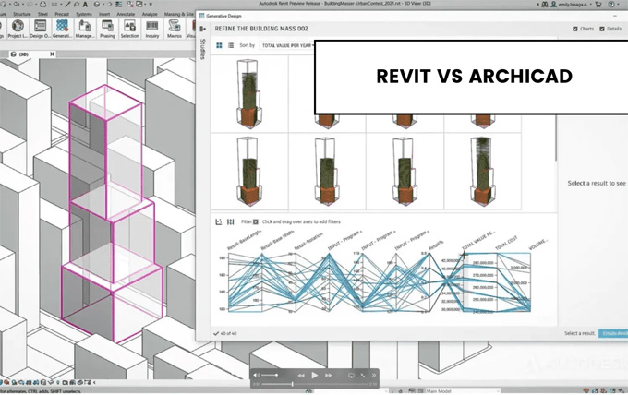Open the Insert ribbon tab
Image resolution: width=628 pixels, height=395 pixels.
(104, 14)
